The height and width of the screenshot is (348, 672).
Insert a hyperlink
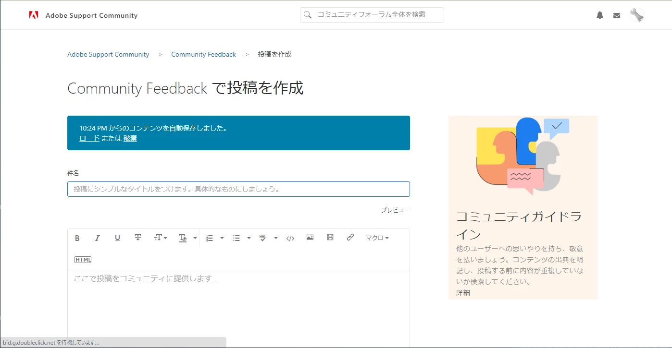[x=350, y=238]
